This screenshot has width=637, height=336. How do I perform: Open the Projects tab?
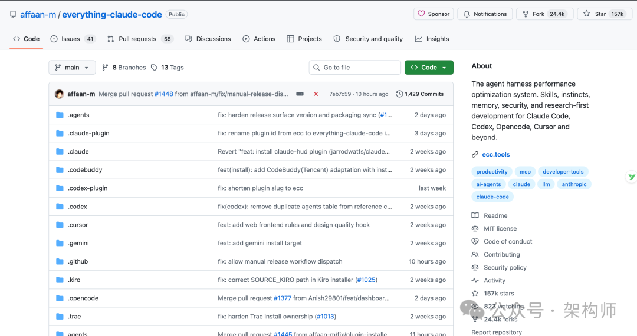click(x=304, y=39)
